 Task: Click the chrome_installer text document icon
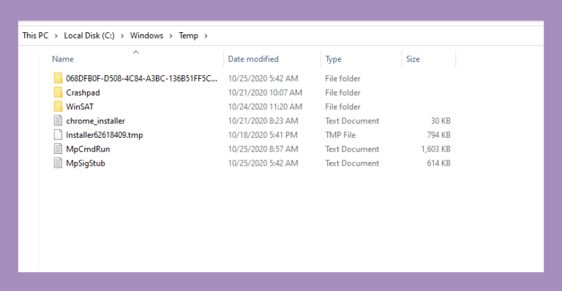[58, 120]
